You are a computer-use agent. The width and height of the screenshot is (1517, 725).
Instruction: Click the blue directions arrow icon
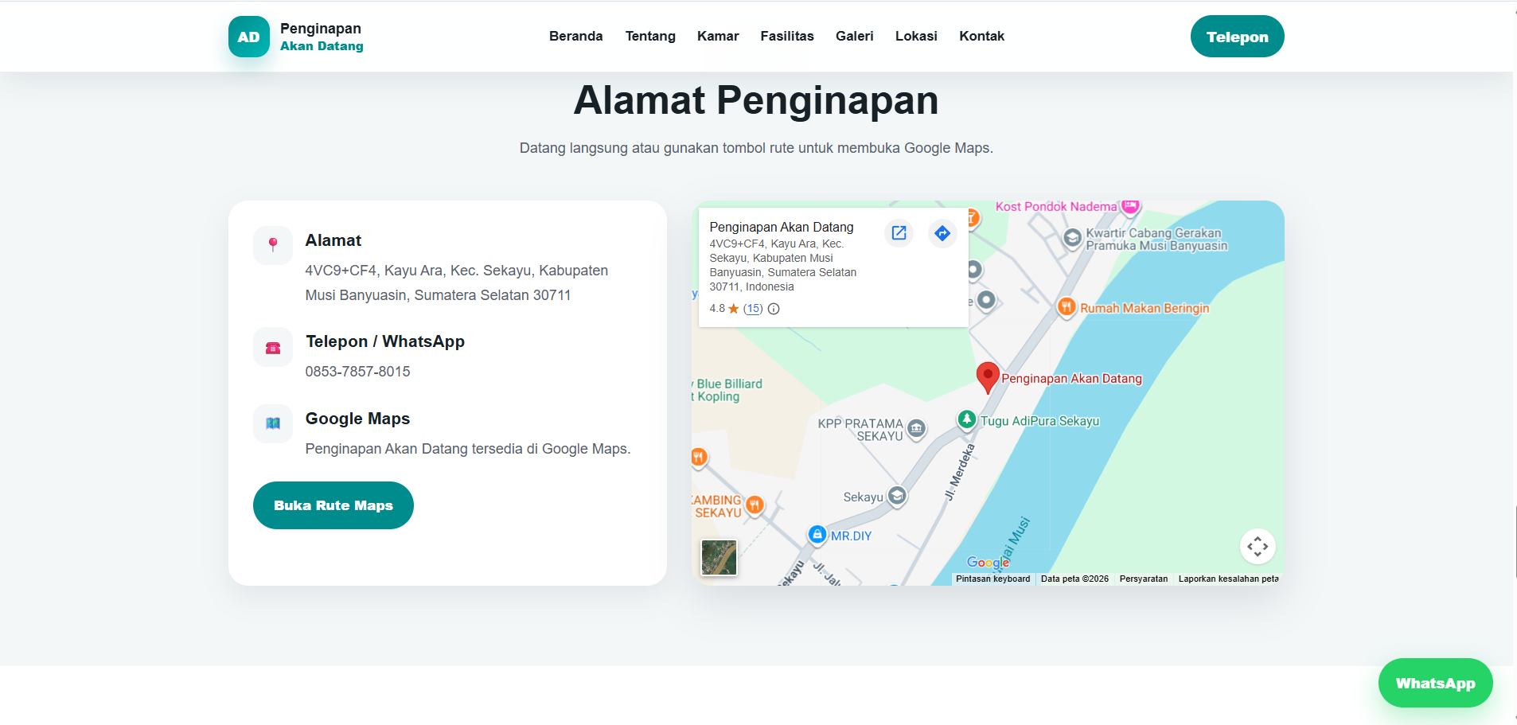click(942, 233)
